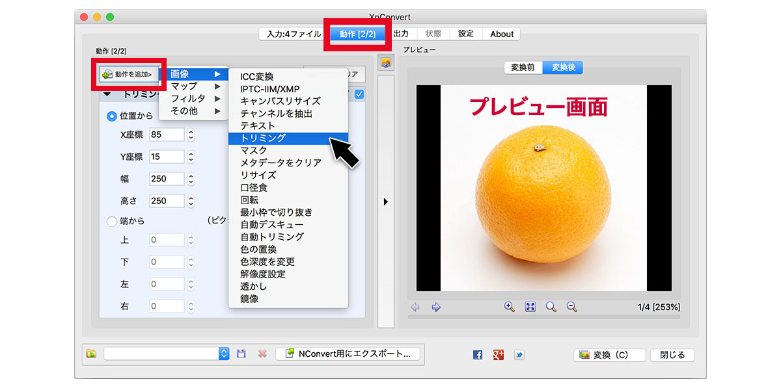
Task: Click the NConvert用にエクスポート button
Action: pyautogui.click(x=348, y=354)
